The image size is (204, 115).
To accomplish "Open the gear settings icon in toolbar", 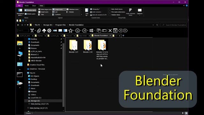I will tap(49, 31).
